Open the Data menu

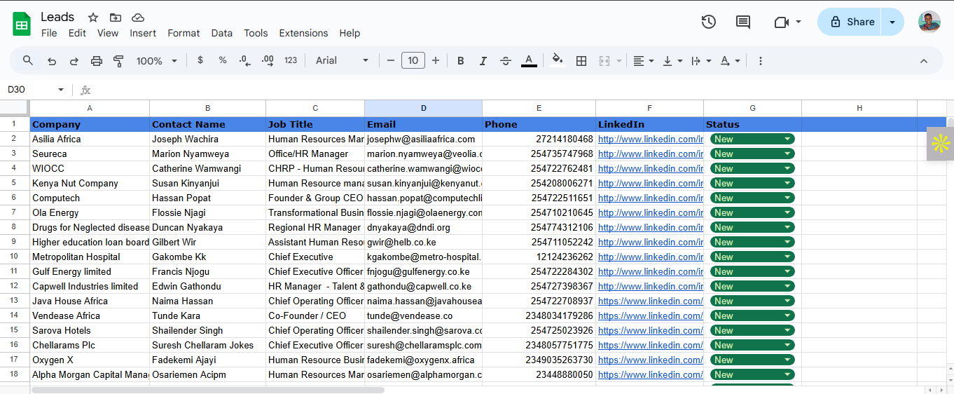221,33
